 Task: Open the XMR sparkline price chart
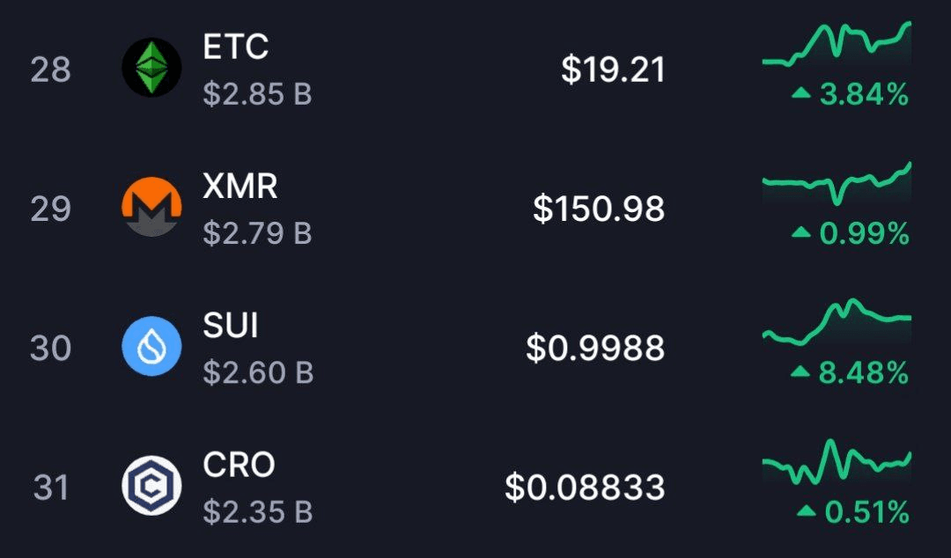click(x=837, y=182)
